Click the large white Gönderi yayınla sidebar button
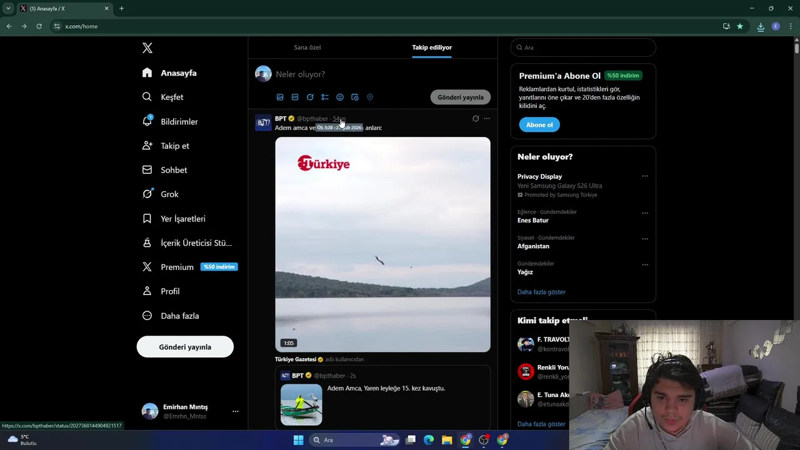This screenshot has width=800, height=450. point(185,347)
